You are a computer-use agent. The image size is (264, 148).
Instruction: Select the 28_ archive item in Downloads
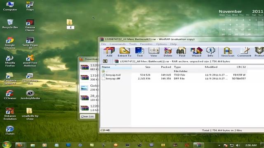click(89, 98)
